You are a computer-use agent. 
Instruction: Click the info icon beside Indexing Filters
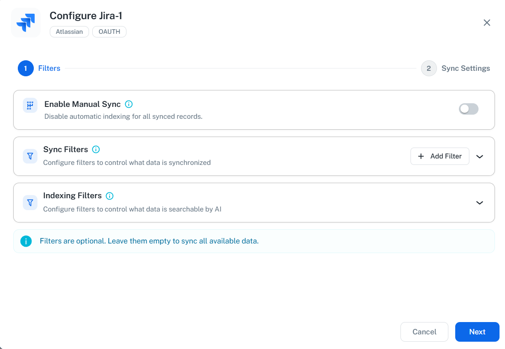[x=110, y=196]
